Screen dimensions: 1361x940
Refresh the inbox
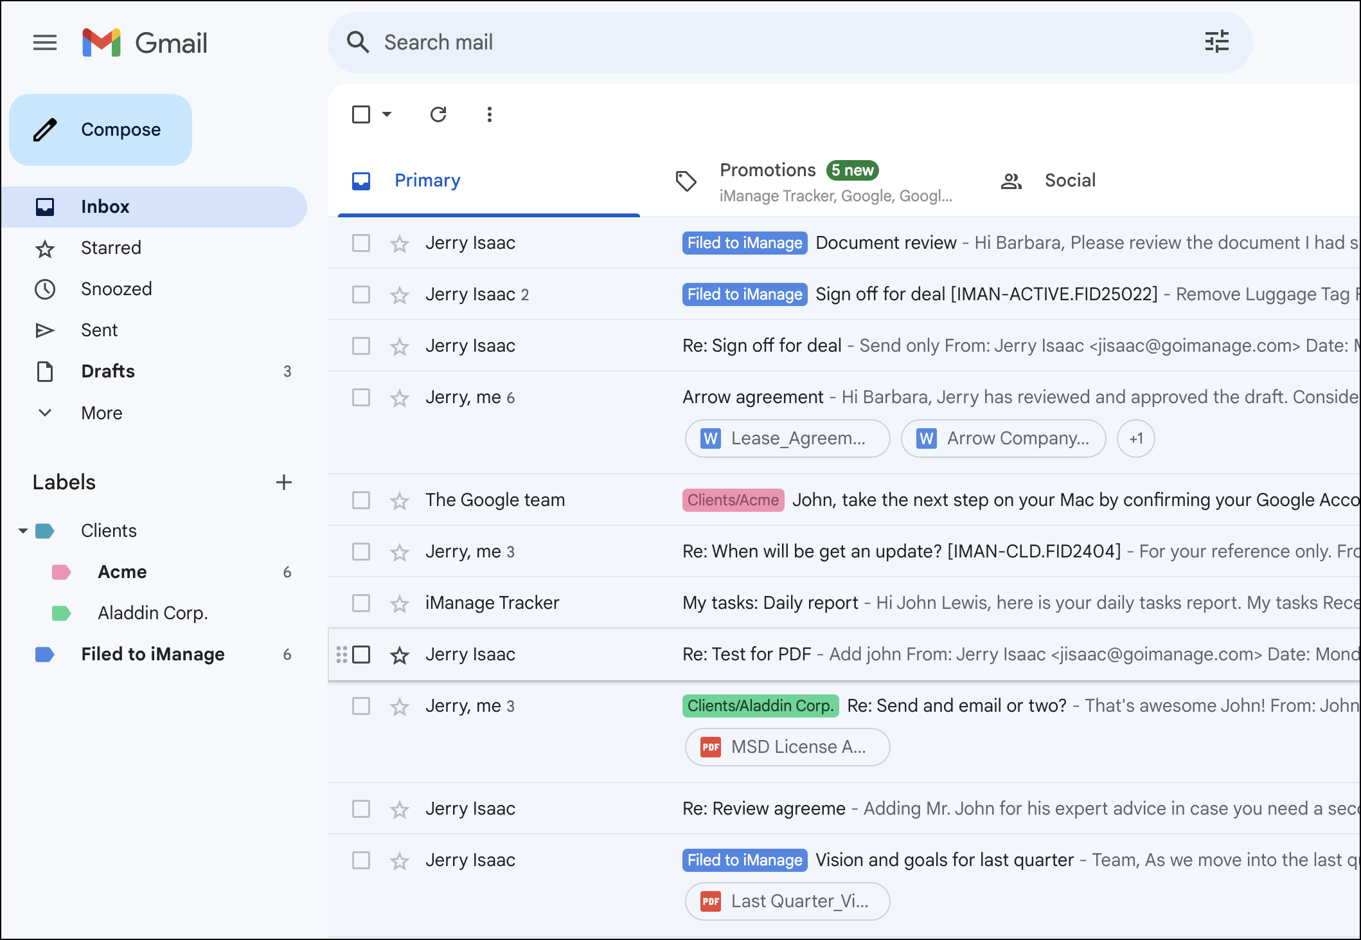(438, 114)
